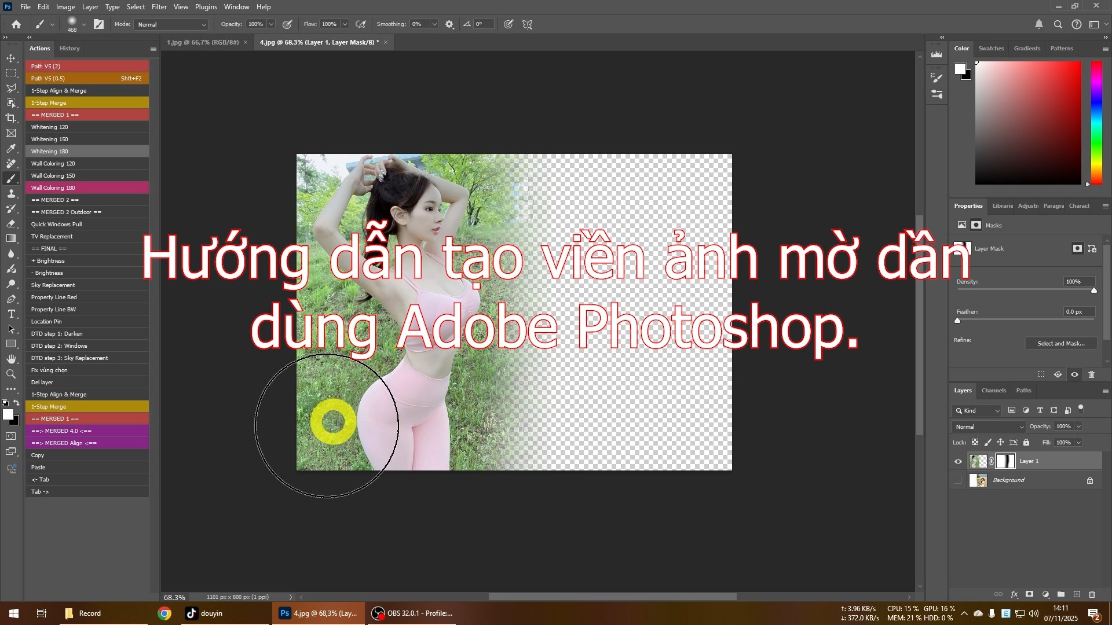This screenshot has height=625, width=1112.
Task: Create a new layer in Layers panel
Action: coord(1077,594)
